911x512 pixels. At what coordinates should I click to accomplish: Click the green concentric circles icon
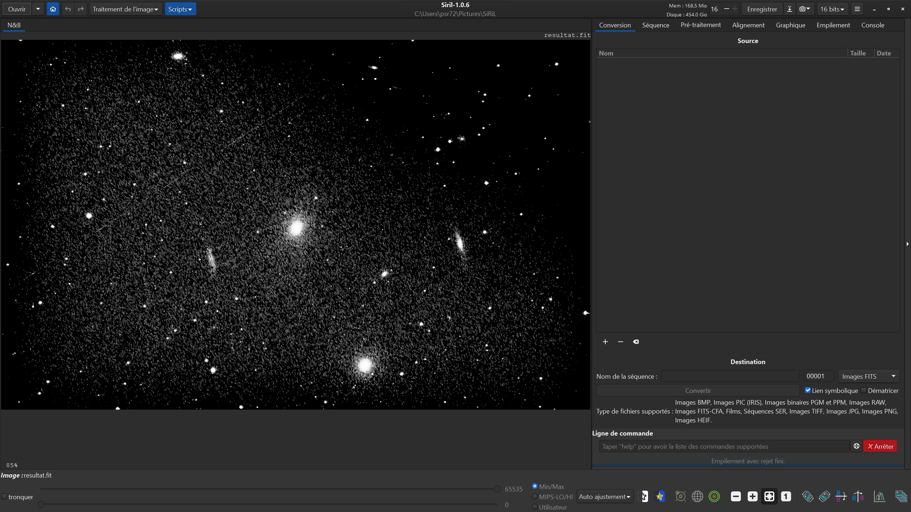[714, 496]
